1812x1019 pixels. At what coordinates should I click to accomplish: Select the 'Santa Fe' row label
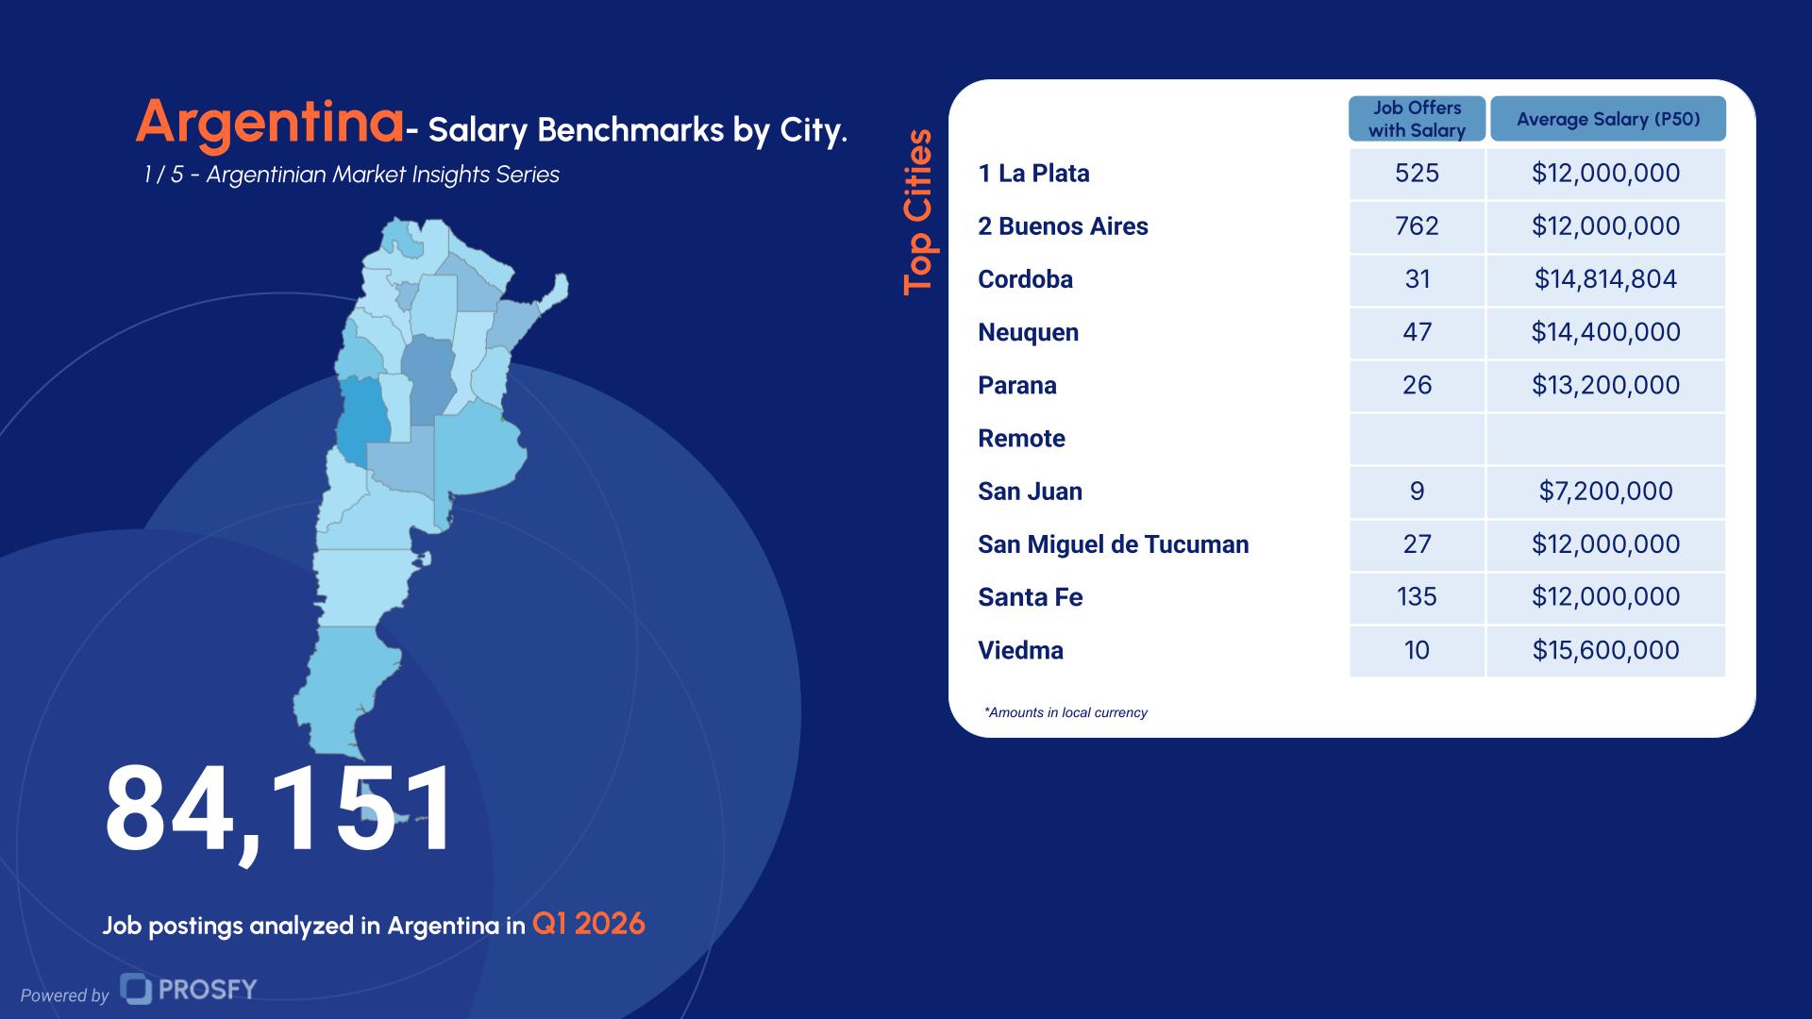point(1030,597)
